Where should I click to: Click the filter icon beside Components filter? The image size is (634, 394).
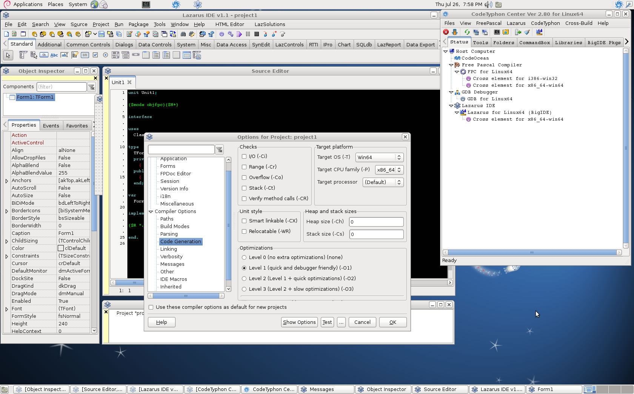(91, 87)
